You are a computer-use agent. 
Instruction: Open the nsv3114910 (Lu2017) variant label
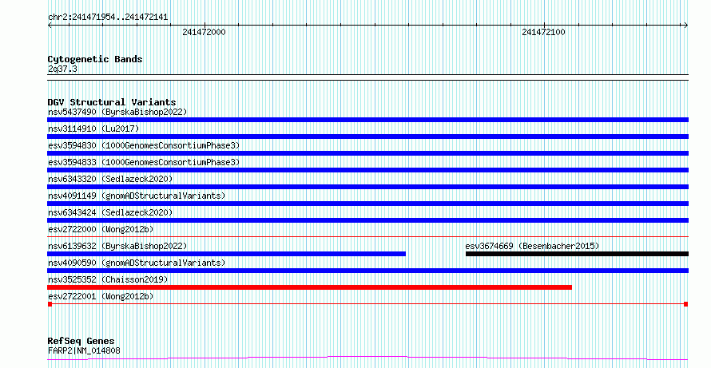[93, 129]
